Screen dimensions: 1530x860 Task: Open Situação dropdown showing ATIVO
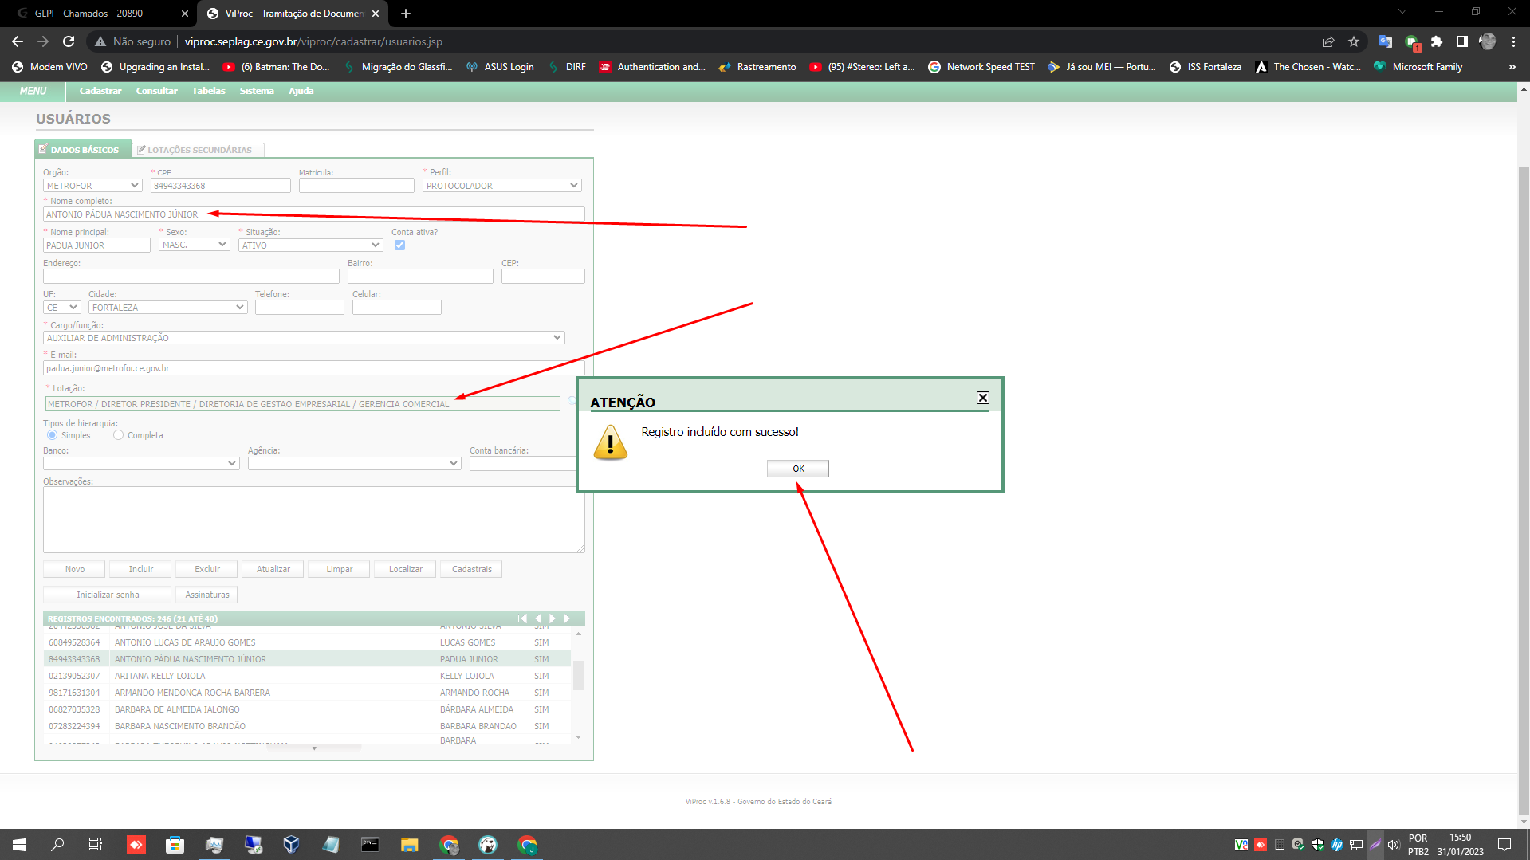point(310,245)
